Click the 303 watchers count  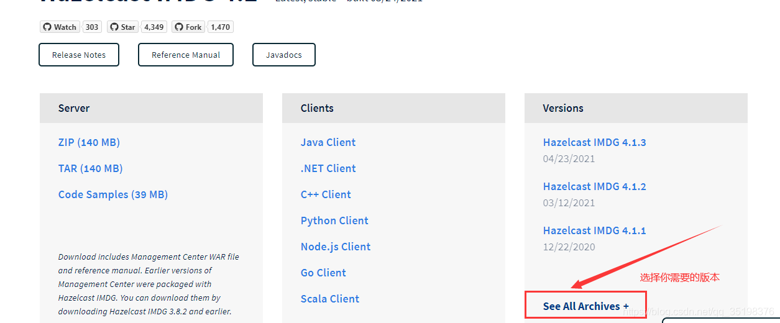[x=92, y=27]
